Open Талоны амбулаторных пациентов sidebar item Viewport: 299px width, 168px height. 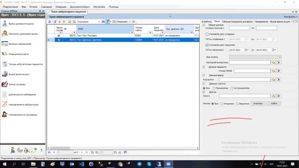click(22, 64)
